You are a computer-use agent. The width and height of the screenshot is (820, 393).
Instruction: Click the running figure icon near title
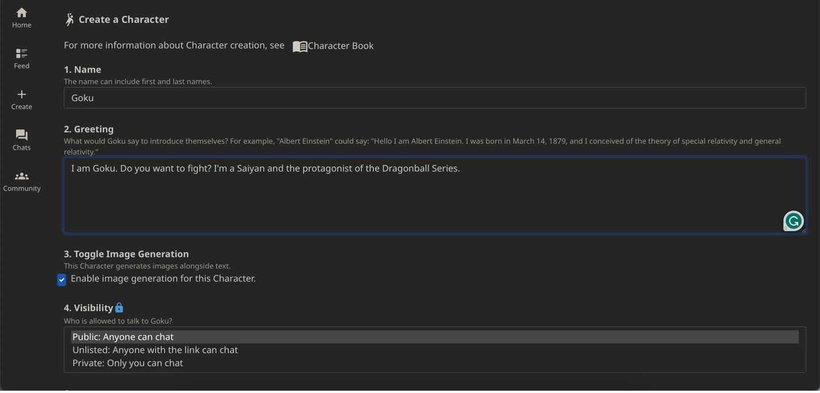[x=69, y=19]
